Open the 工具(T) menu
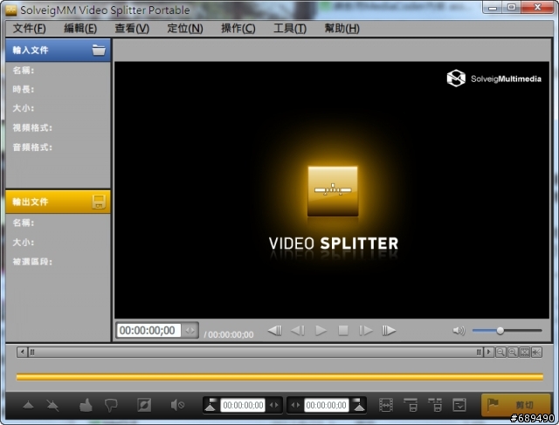 289,28
